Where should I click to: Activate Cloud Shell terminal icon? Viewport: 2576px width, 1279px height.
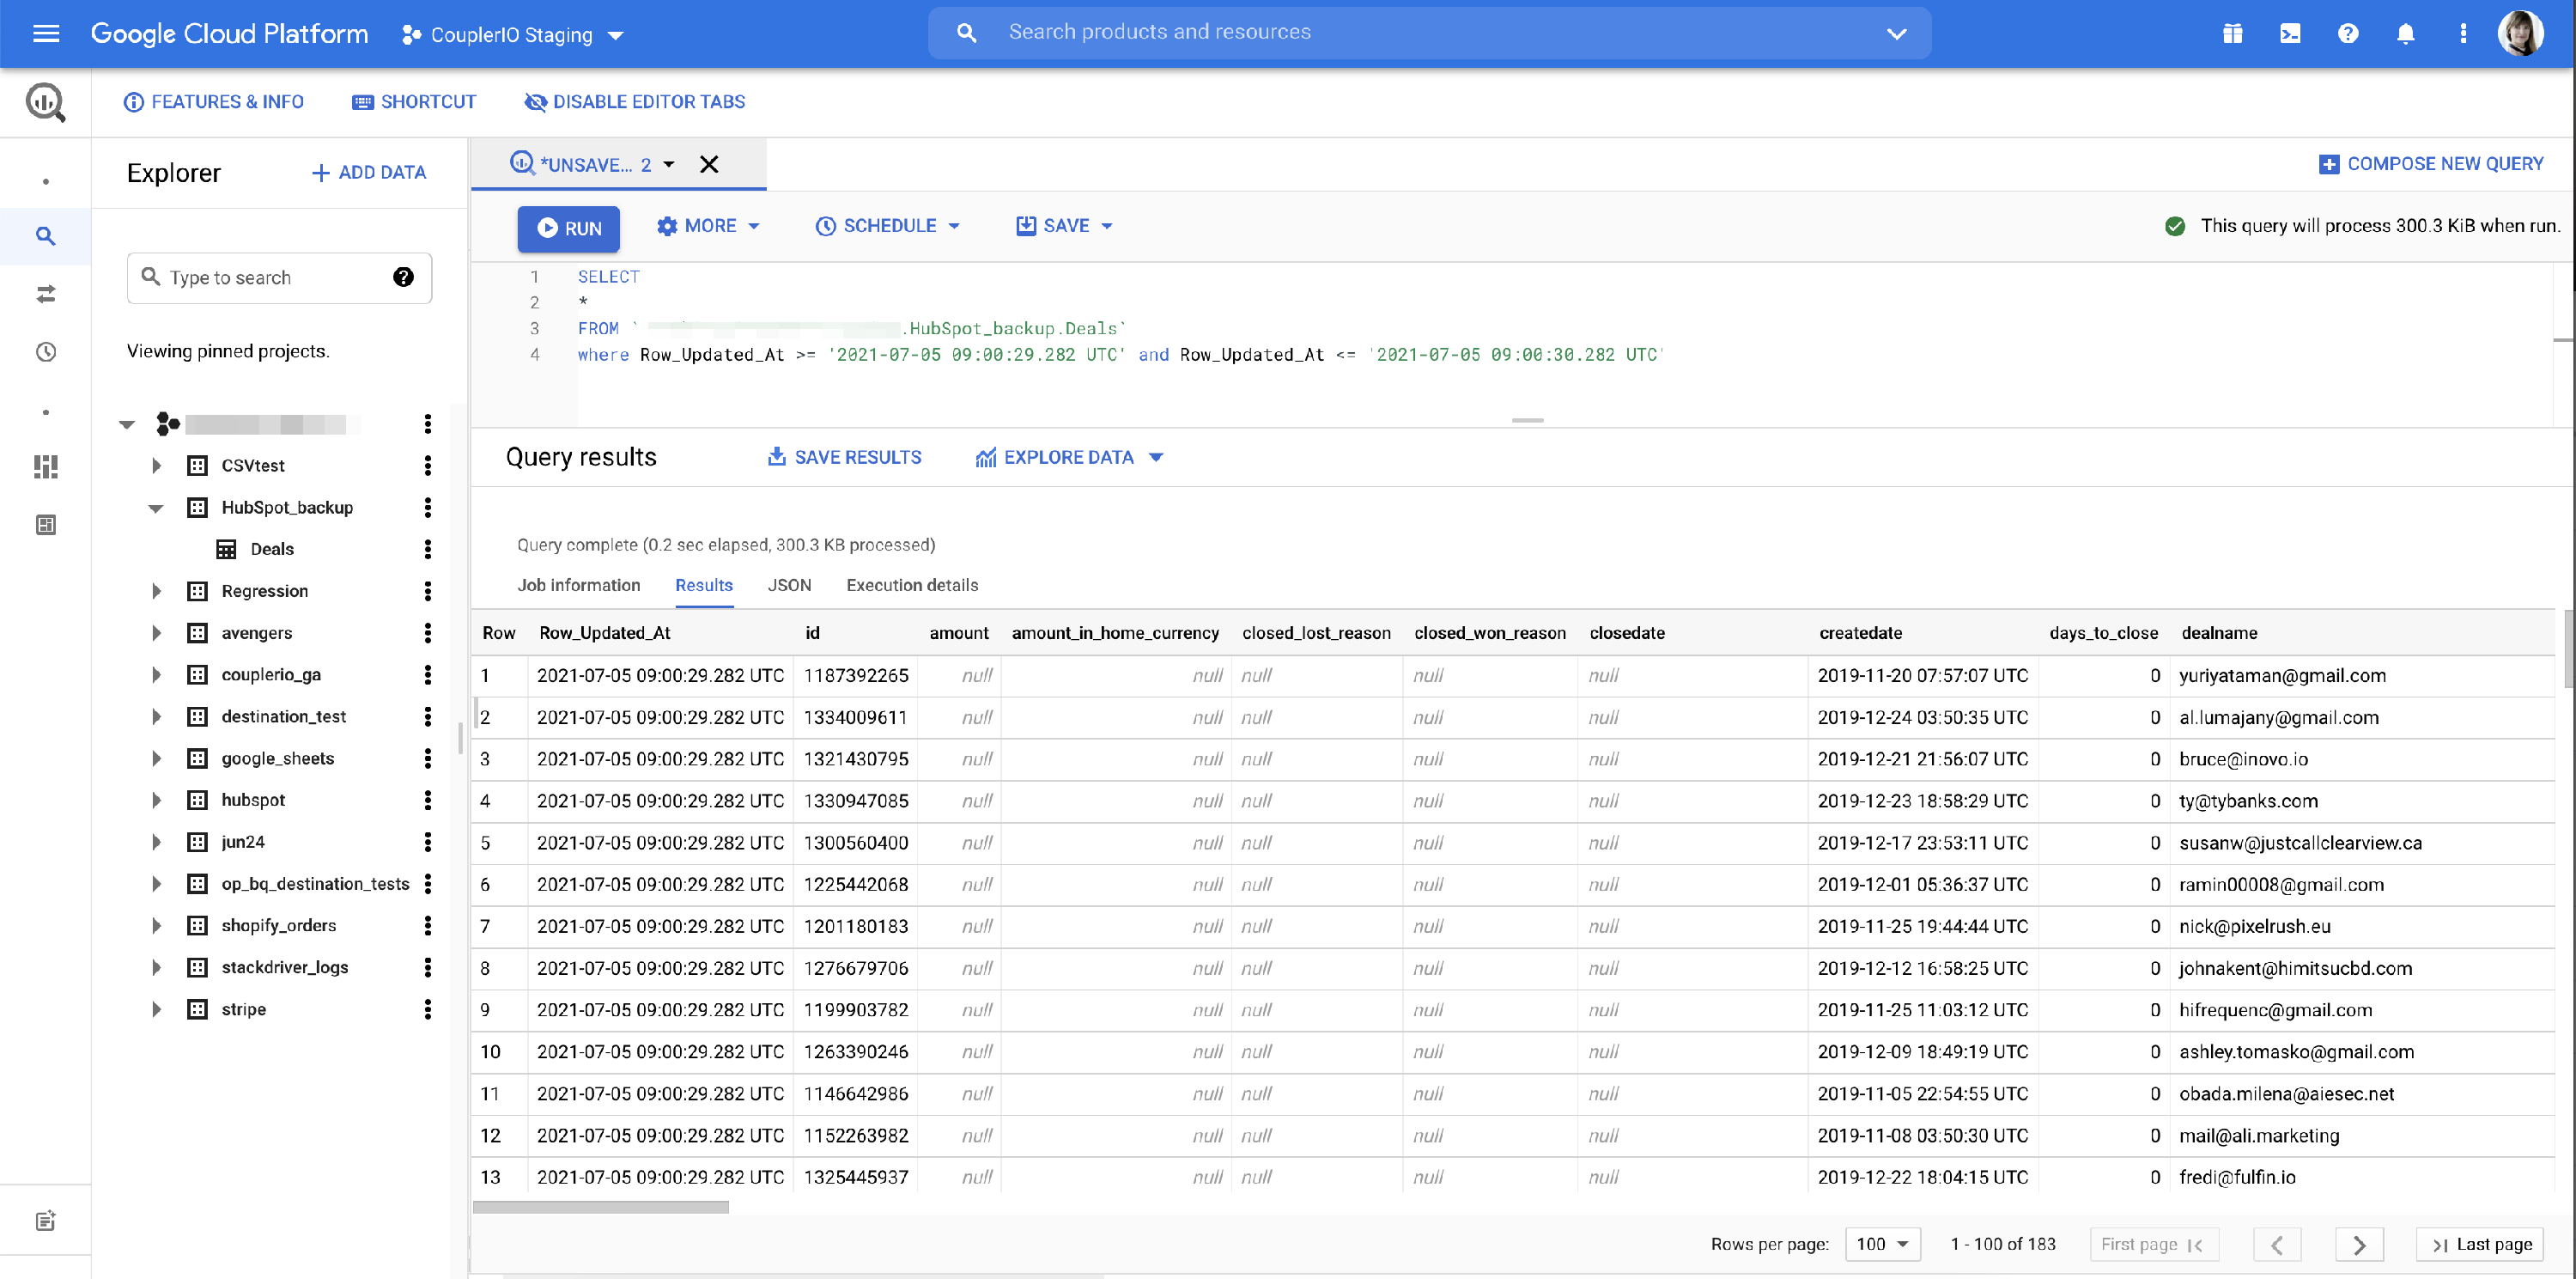coord(2290,34)
